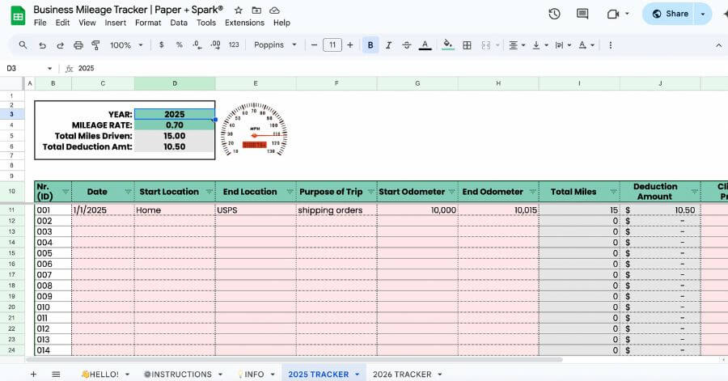Decrease font size minus button
This screenshot has height=381, width=728.
315,45
